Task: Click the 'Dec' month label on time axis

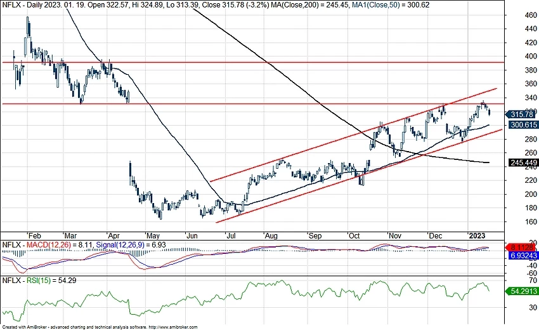Action: tap(436, 236)
